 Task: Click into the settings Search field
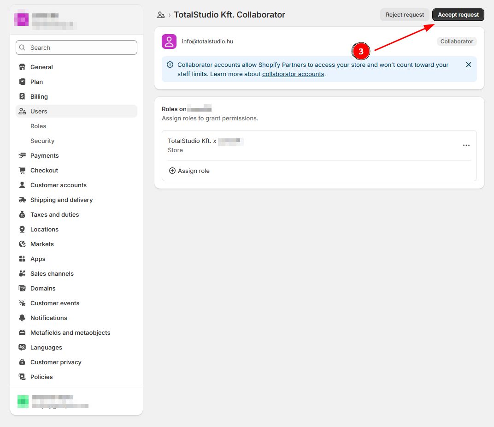click(76, 47)
